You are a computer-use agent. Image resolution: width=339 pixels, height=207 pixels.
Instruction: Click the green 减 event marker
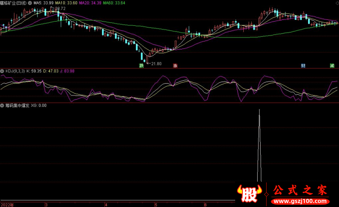pos(332,65)
